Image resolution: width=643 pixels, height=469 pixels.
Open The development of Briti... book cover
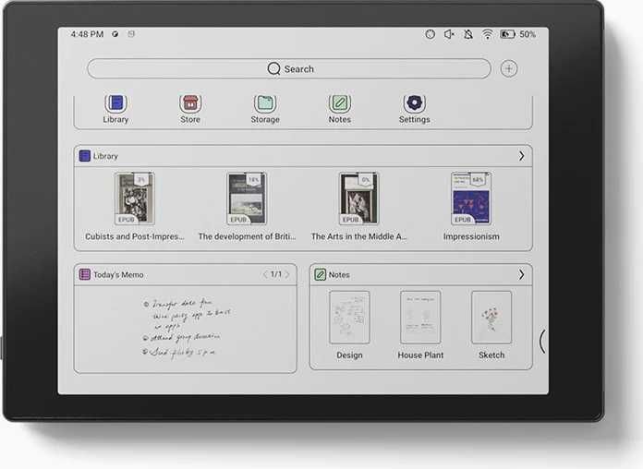[247, 198]
